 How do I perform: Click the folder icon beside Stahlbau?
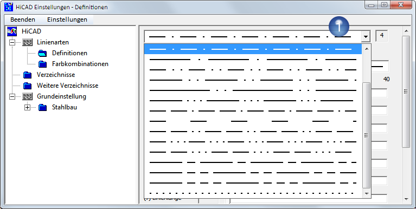(42, 108)
